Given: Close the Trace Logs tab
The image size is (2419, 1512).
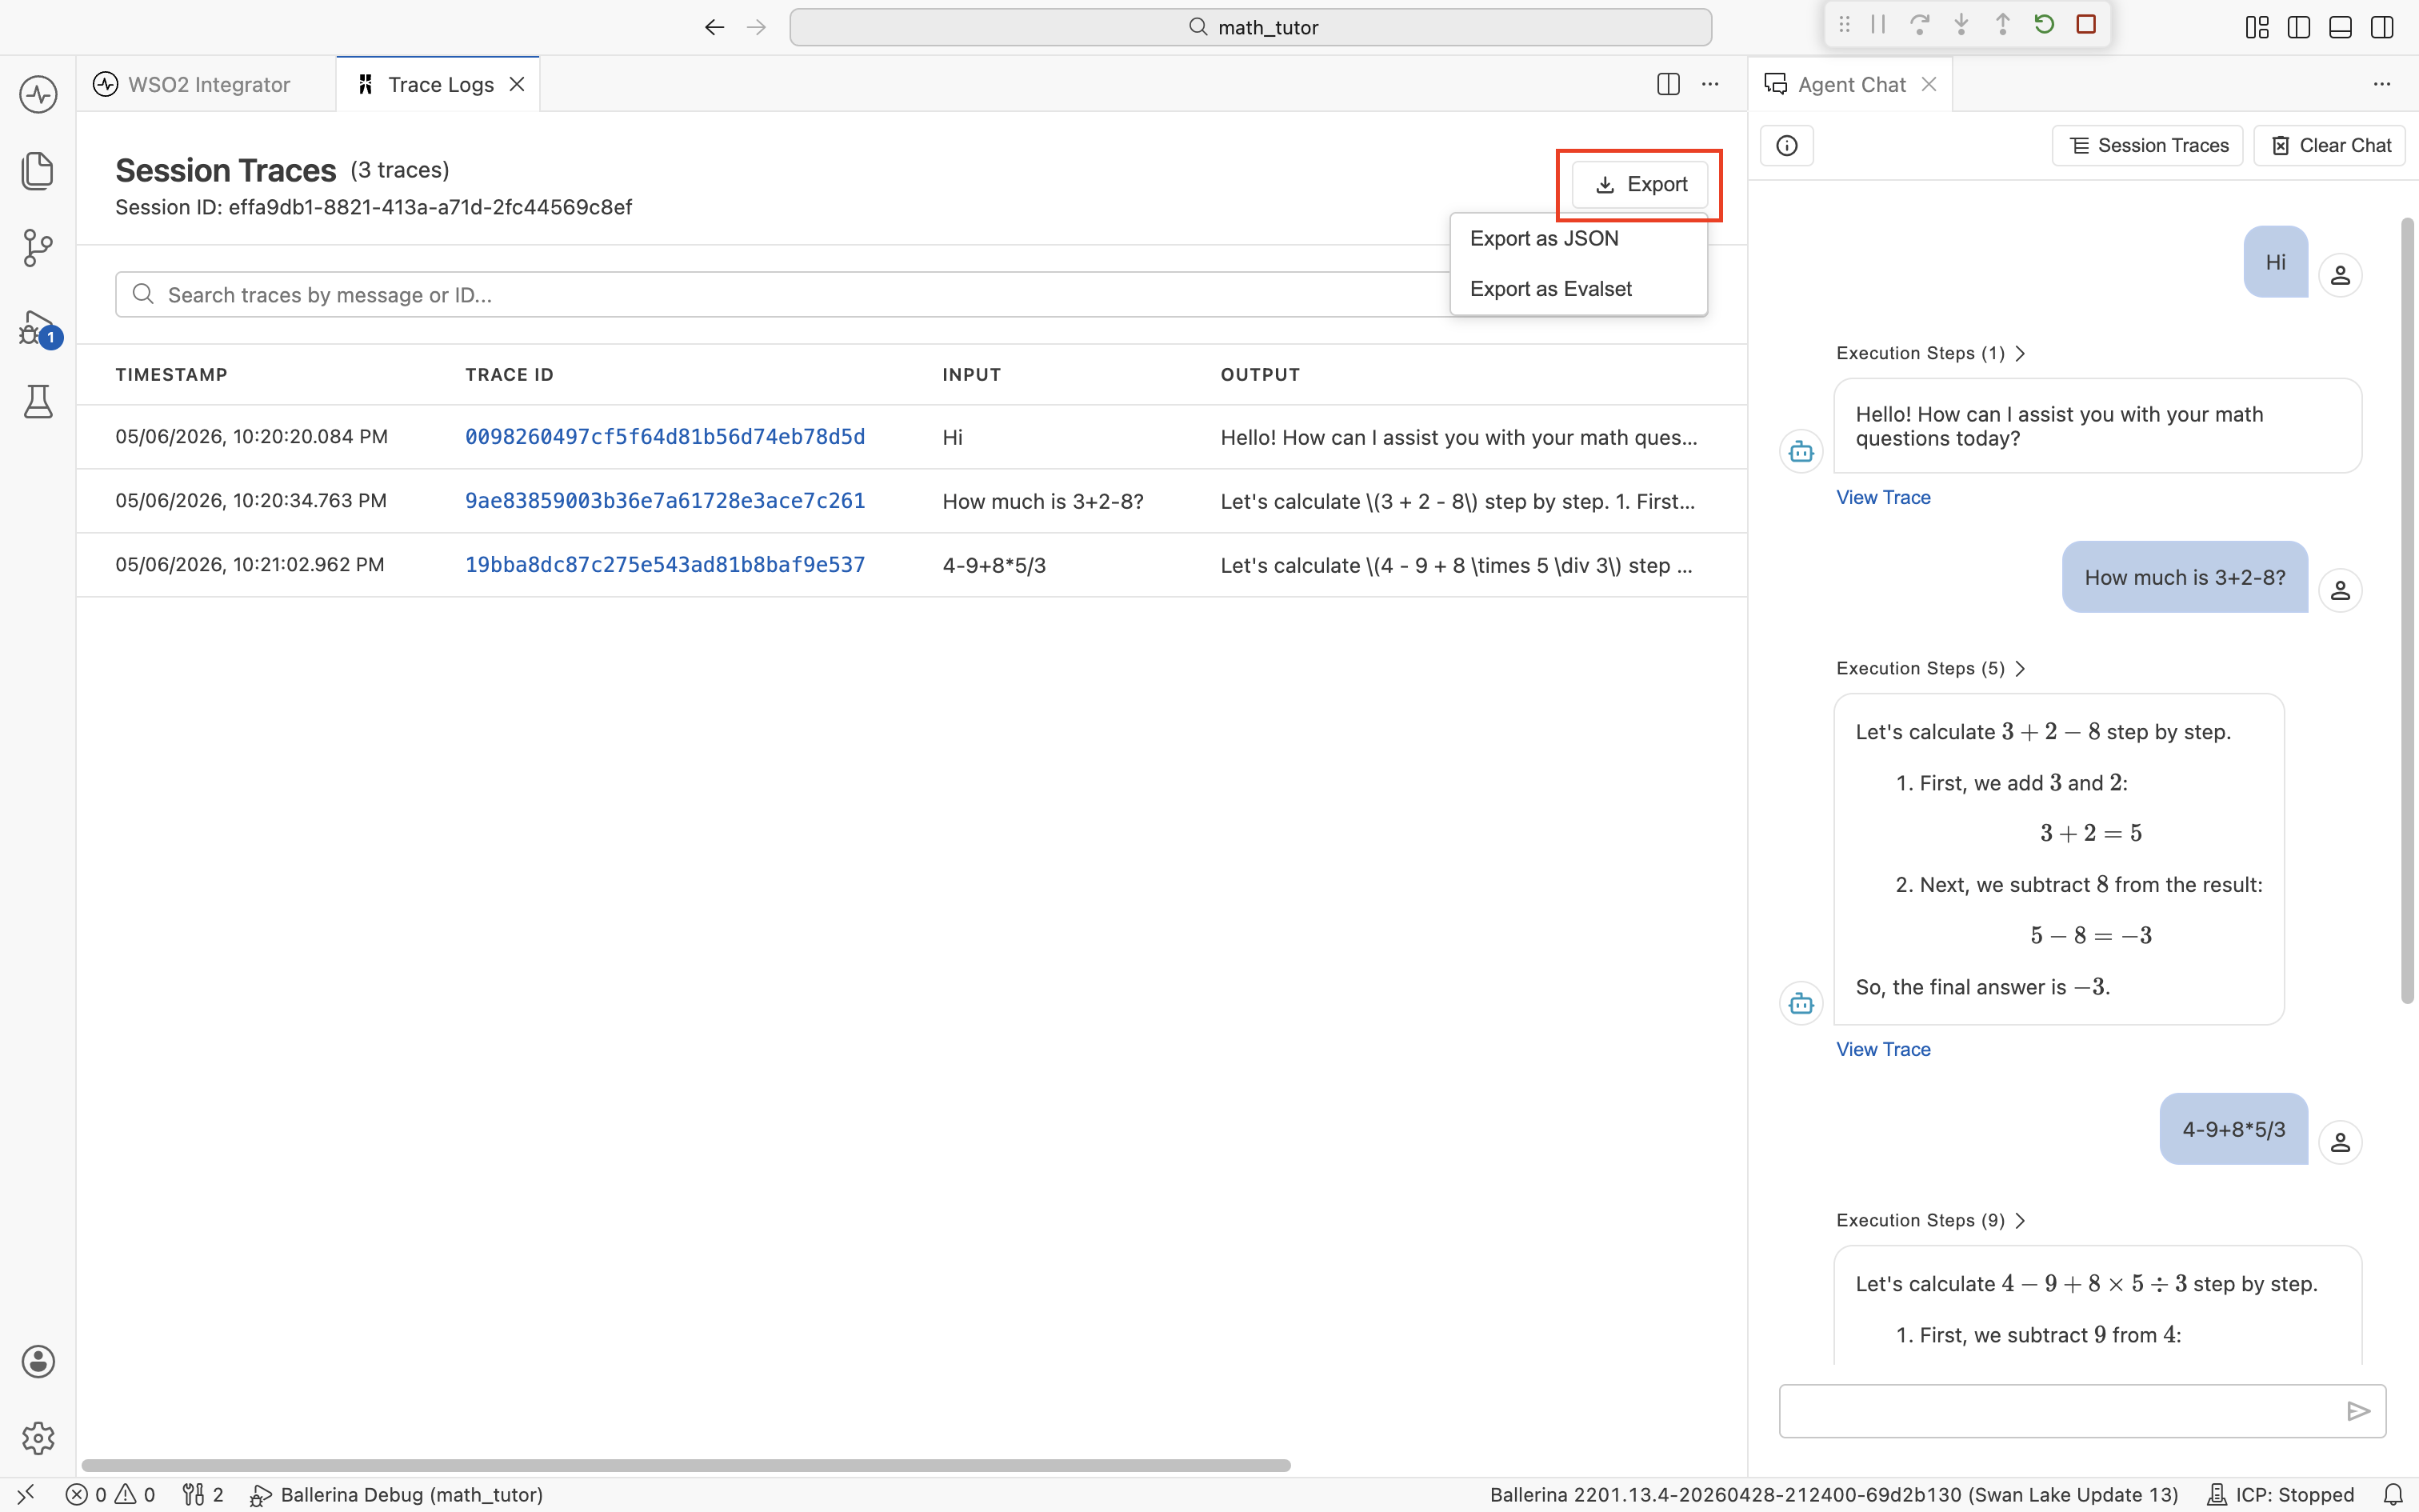Looking at the screenshot, I should coord(517,84).
